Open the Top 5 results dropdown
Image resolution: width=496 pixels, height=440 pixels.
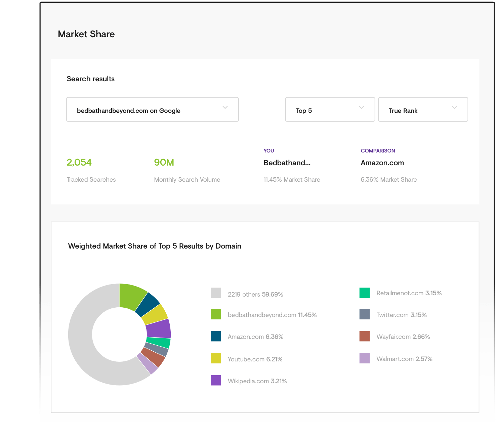point(330,109)
